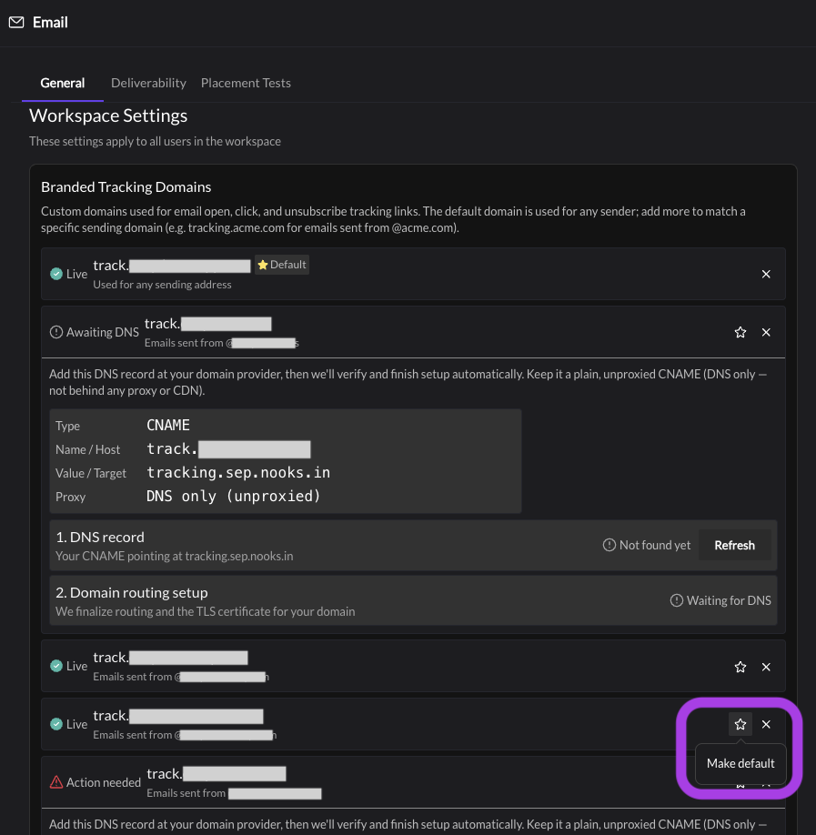Click the Action needed status label
The height and width of the screenshot is (835, 816).
coord(104,782)
